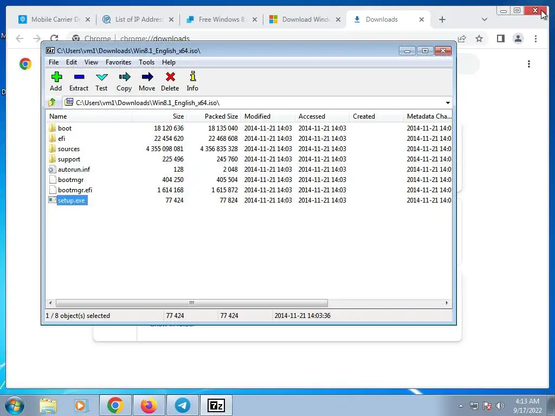Open Chrome tab search chevron
The image size is (555, 416).
point(484,19)
